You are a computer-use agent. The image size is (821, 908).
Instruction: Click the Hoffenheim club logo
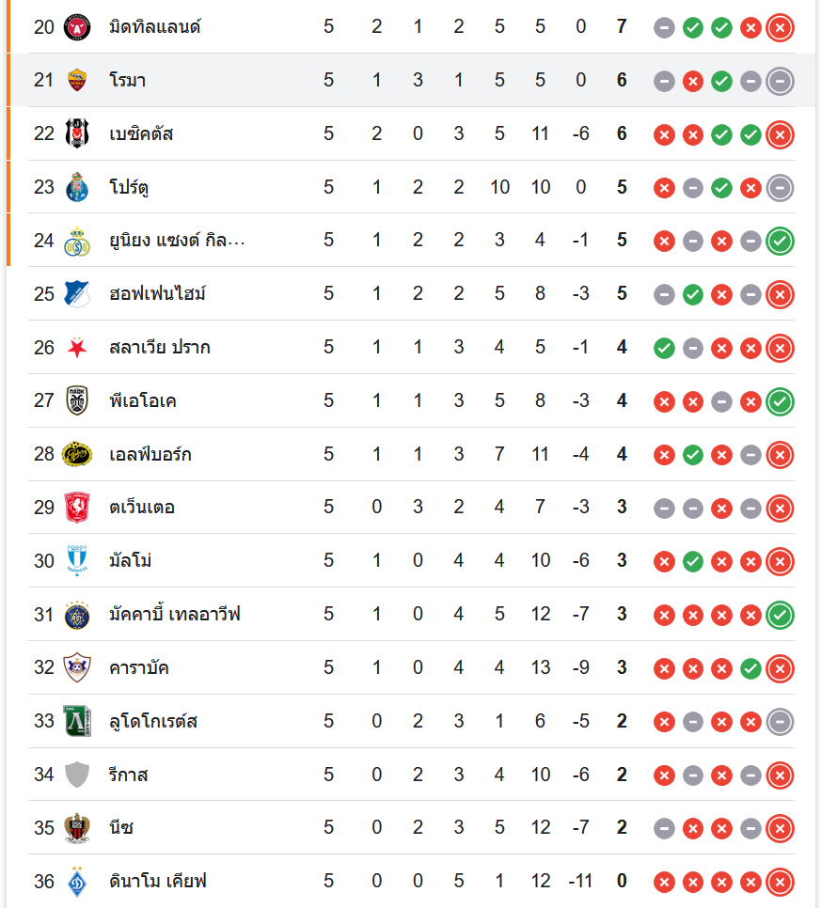77,294
